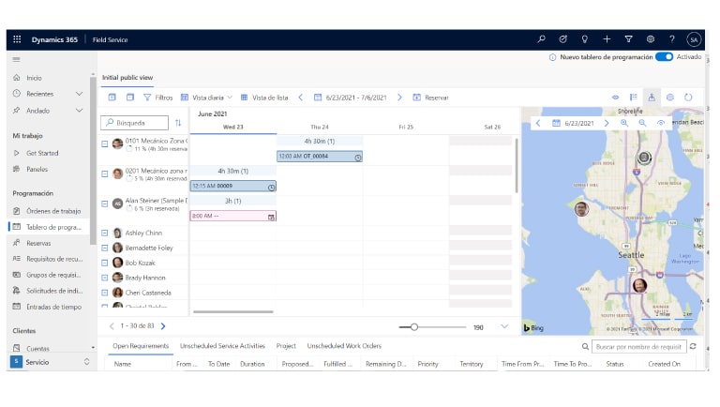Adjust the zoom slider handle
The image size is (720, 407).
[x=414, y=327]
